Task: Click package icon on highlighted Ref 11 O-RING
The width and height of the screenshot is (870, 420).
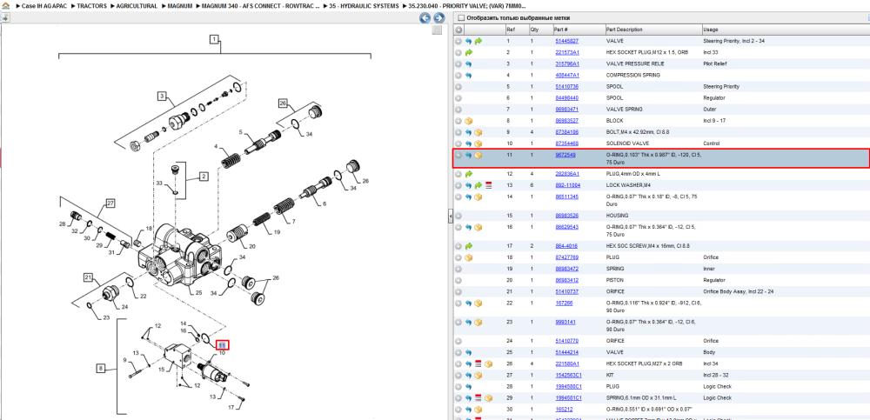Action: pyautogui.click(x=478, y=156)
